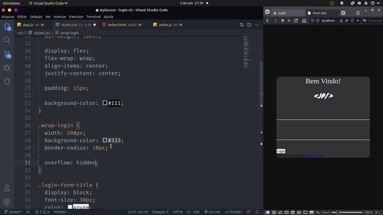Viewport: 383px width, 215px height.
Task: Click the Prettier status bar entry at right
Action: click(233, 212)
